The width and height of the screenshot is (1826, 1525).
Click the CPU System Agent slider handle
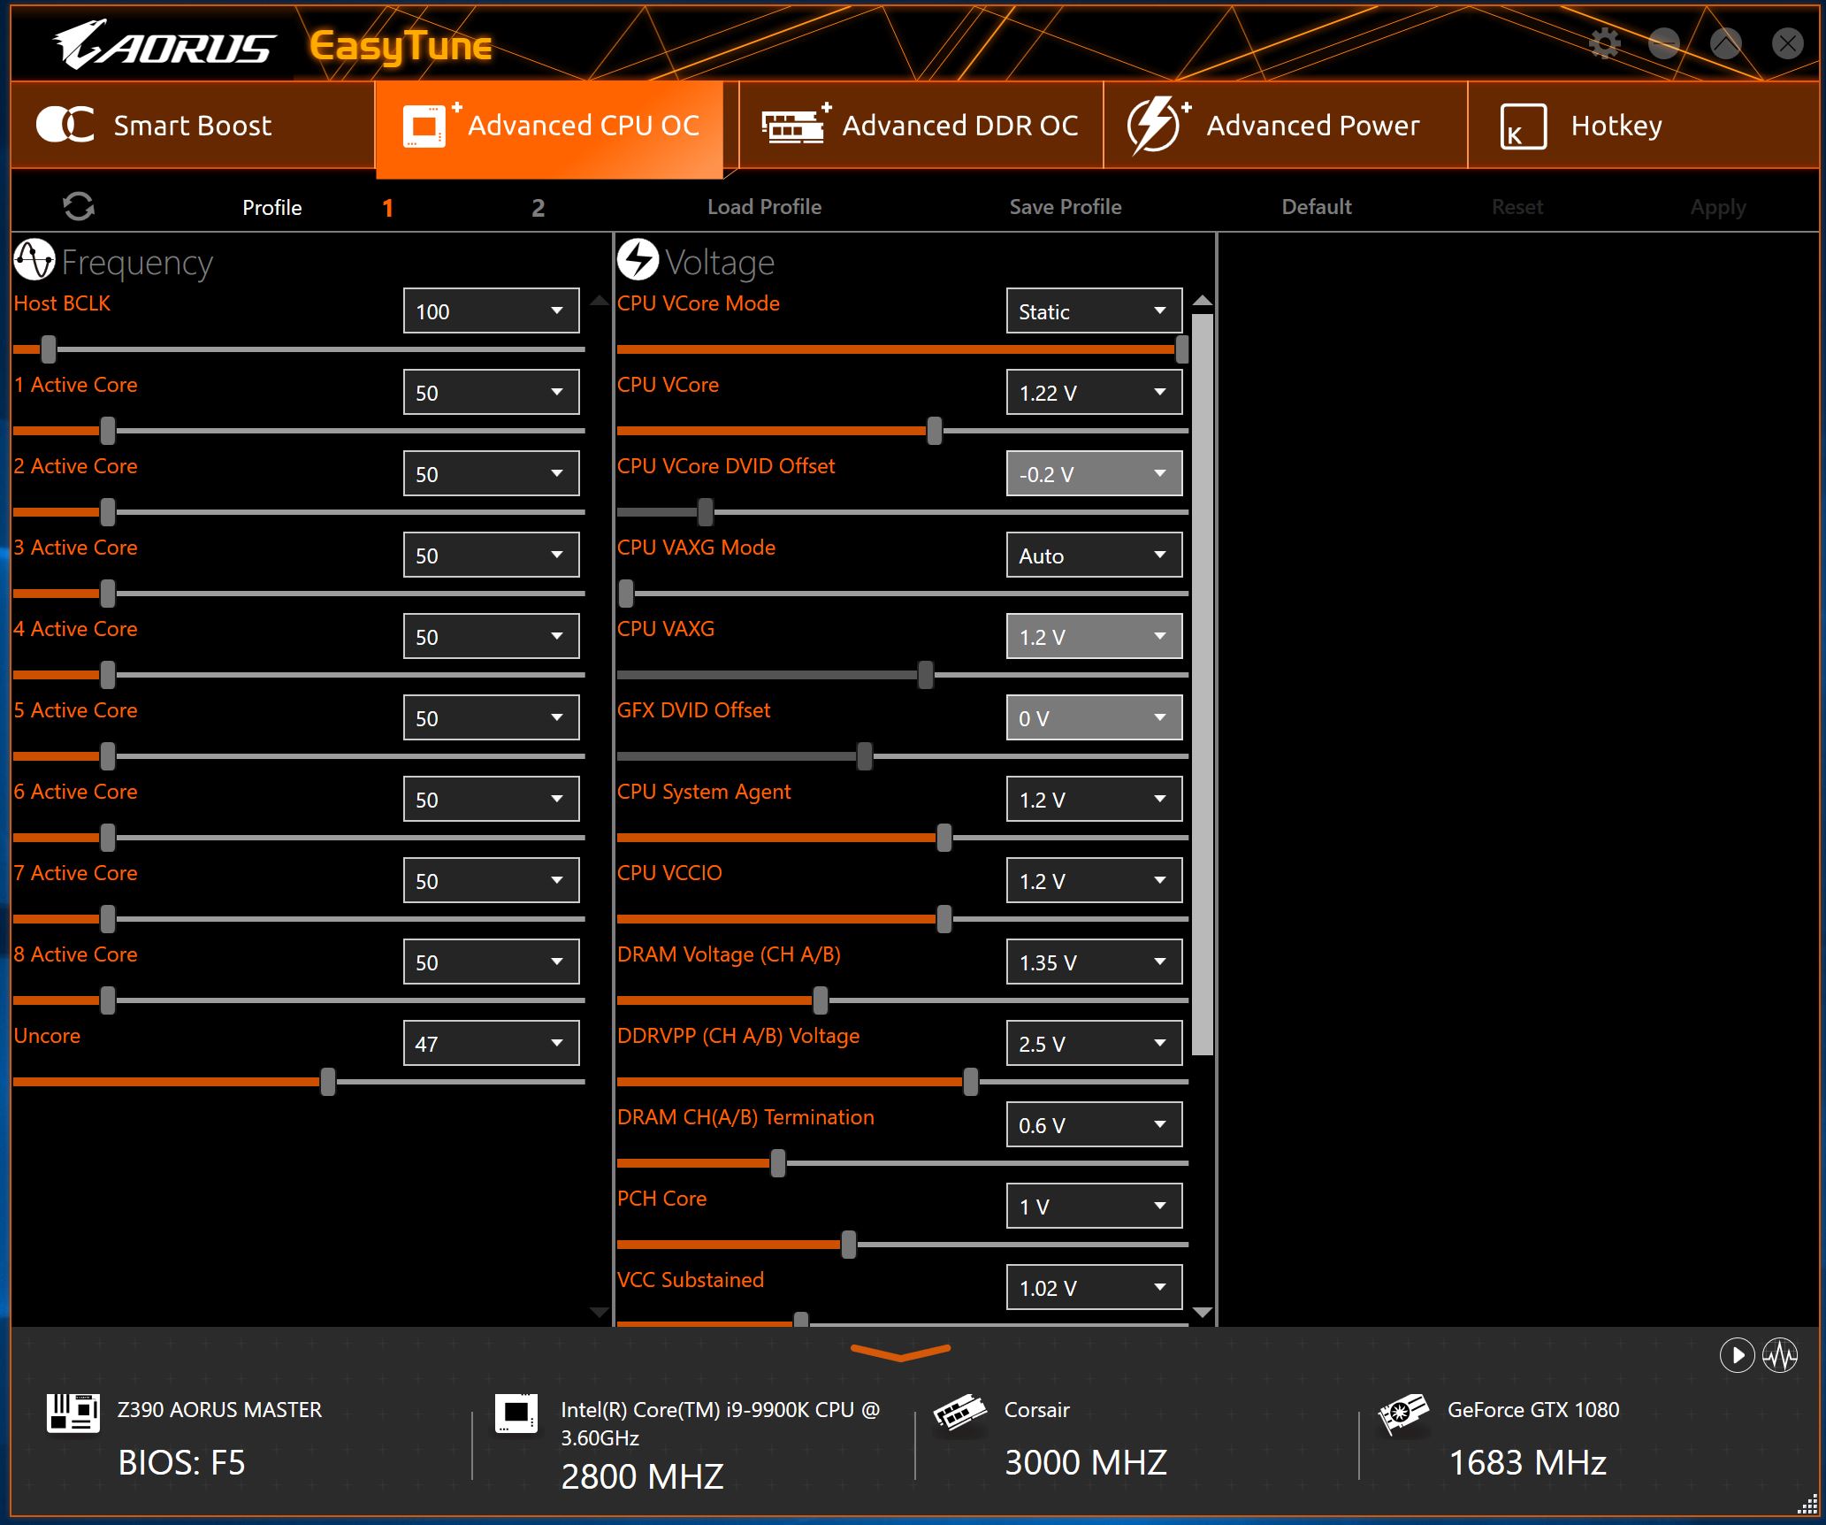944,838
